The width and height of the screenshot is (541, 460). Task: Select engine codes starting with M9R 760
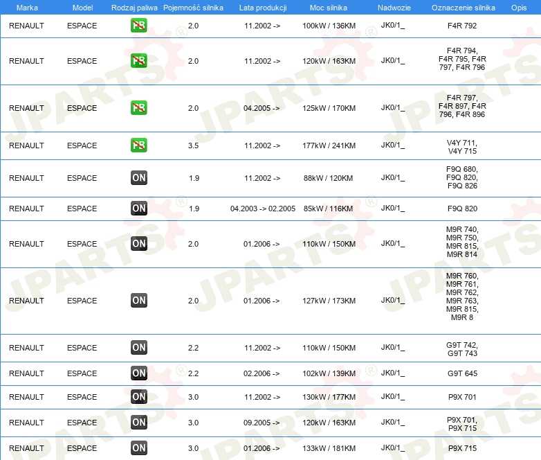(462, 297)
